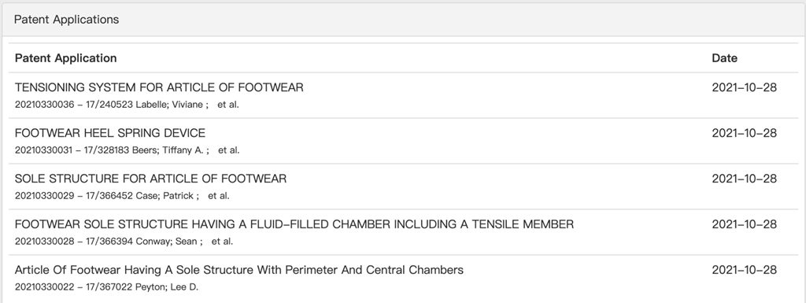Click 'et al.' beside Conway; Sean

pyautogui.click(x=222, y=242)
